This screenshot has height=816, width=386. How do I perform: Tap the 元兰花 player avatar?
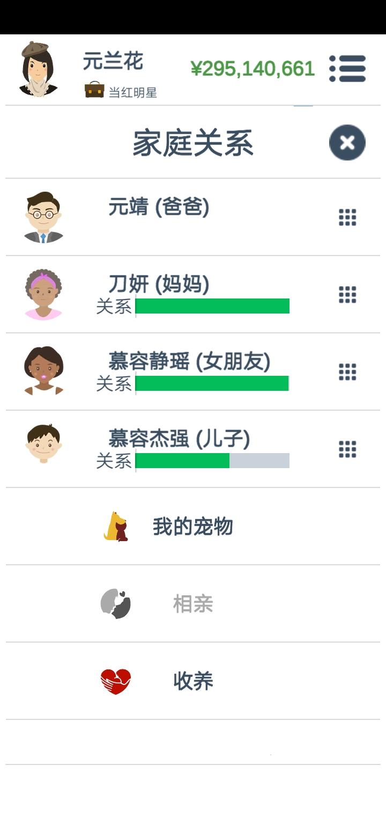pos(39,69)
